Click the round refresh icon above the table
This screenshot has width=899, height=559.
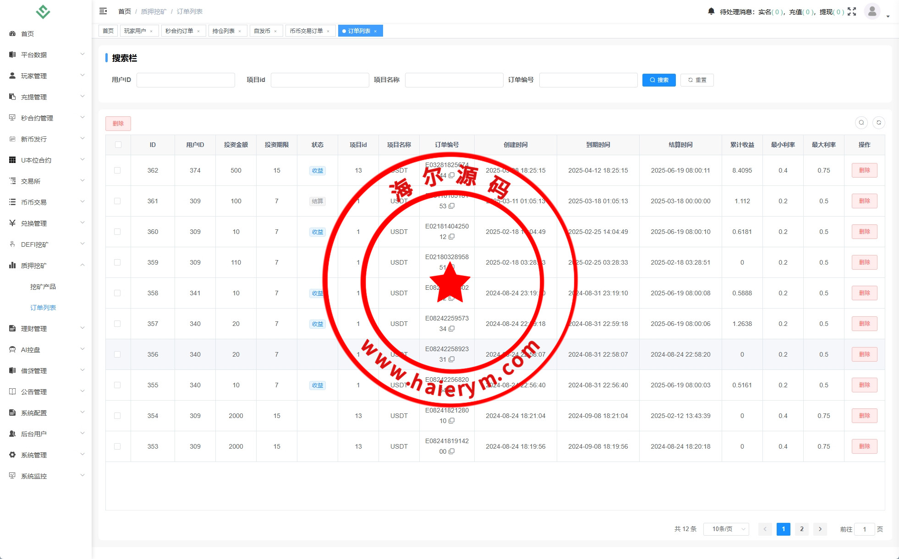[x=879, y=123]
